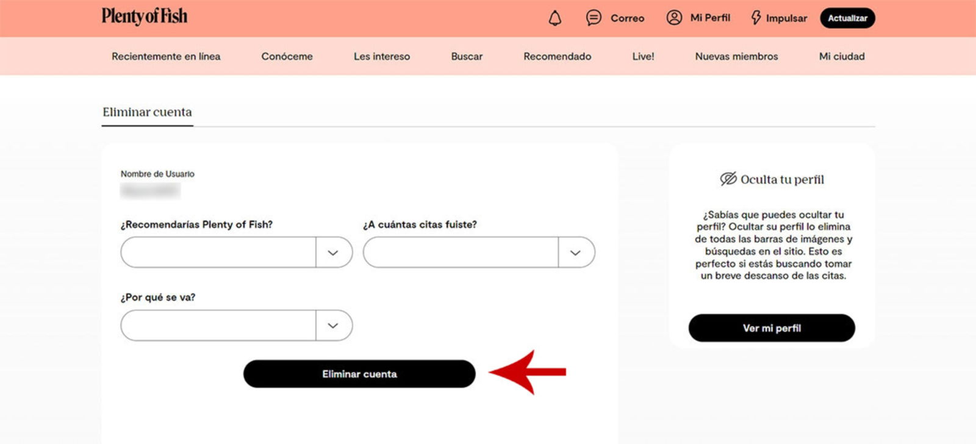This screenshot has width=976, height=444.
Task: View the Recomendado section
Action: (557, 56)
